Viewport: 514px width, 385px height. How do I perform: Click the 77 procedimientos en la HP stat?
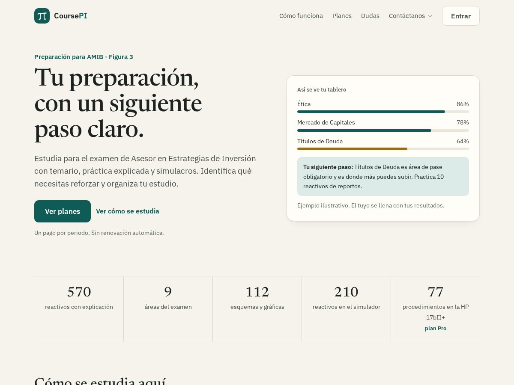tap(436, 309)
